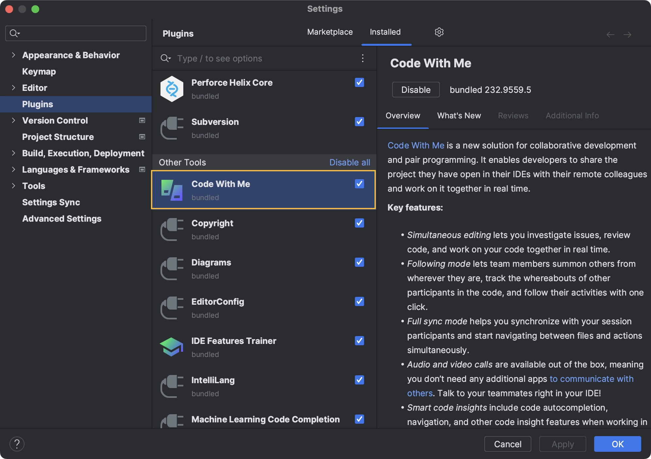This screenshot has height=459, width=651.
Task: Click the forward navigation arrow
Action: tap(627, 34)
